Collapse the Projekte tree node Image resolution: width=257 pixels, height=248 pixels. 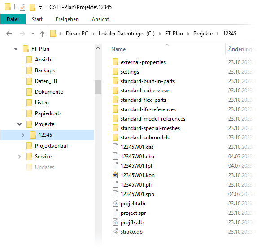coord(19,124)
